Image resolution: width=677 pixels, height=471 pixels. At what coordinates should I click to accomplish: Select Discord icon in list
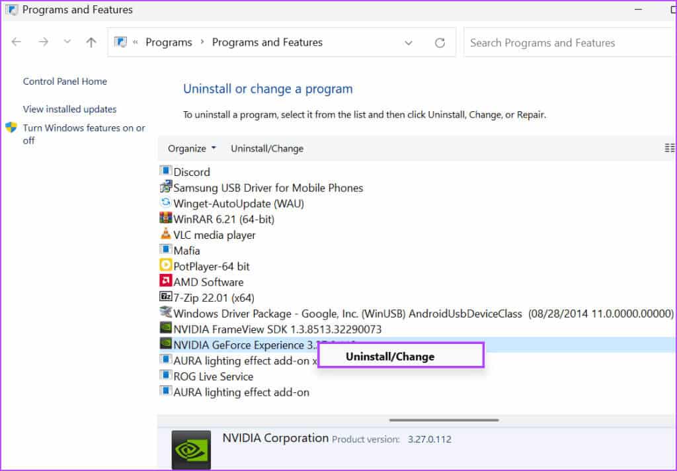click(x=166, y=171)
